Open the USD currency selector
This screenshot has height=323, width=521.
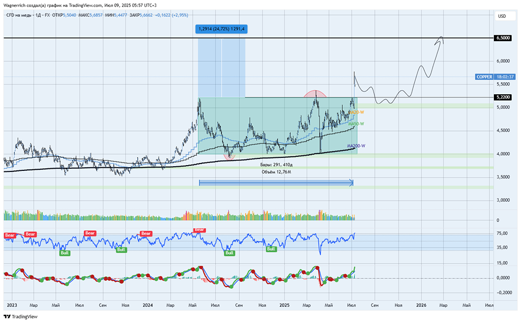(x=502, y=16)
